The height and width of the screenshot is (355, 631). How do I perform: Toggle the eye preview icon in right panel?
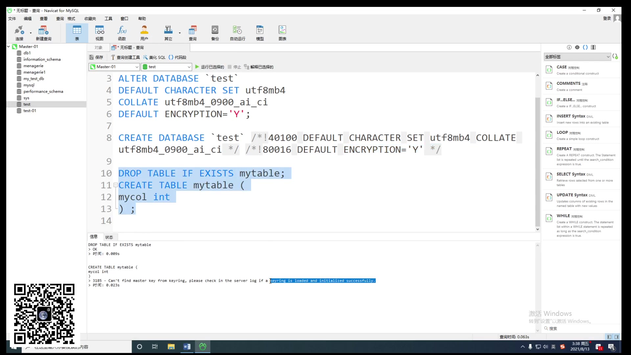pos(577,47)
